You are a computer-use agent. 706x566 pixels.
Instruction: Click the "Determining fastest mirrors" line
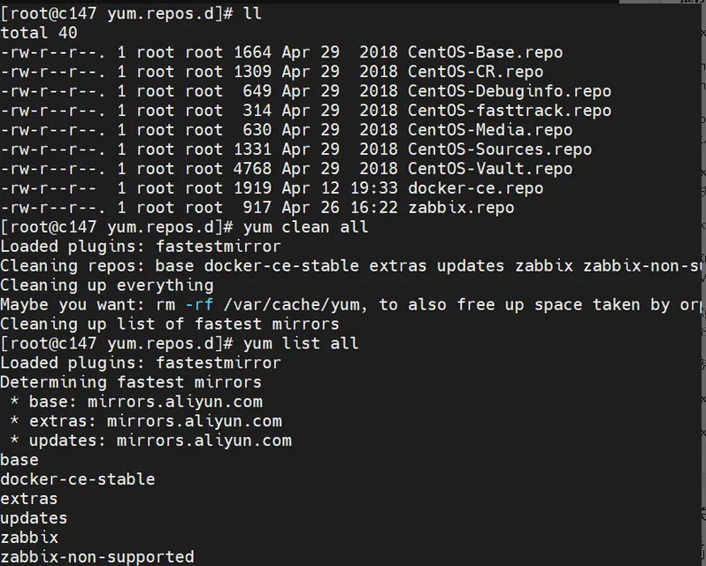click(x=131, y=382)
